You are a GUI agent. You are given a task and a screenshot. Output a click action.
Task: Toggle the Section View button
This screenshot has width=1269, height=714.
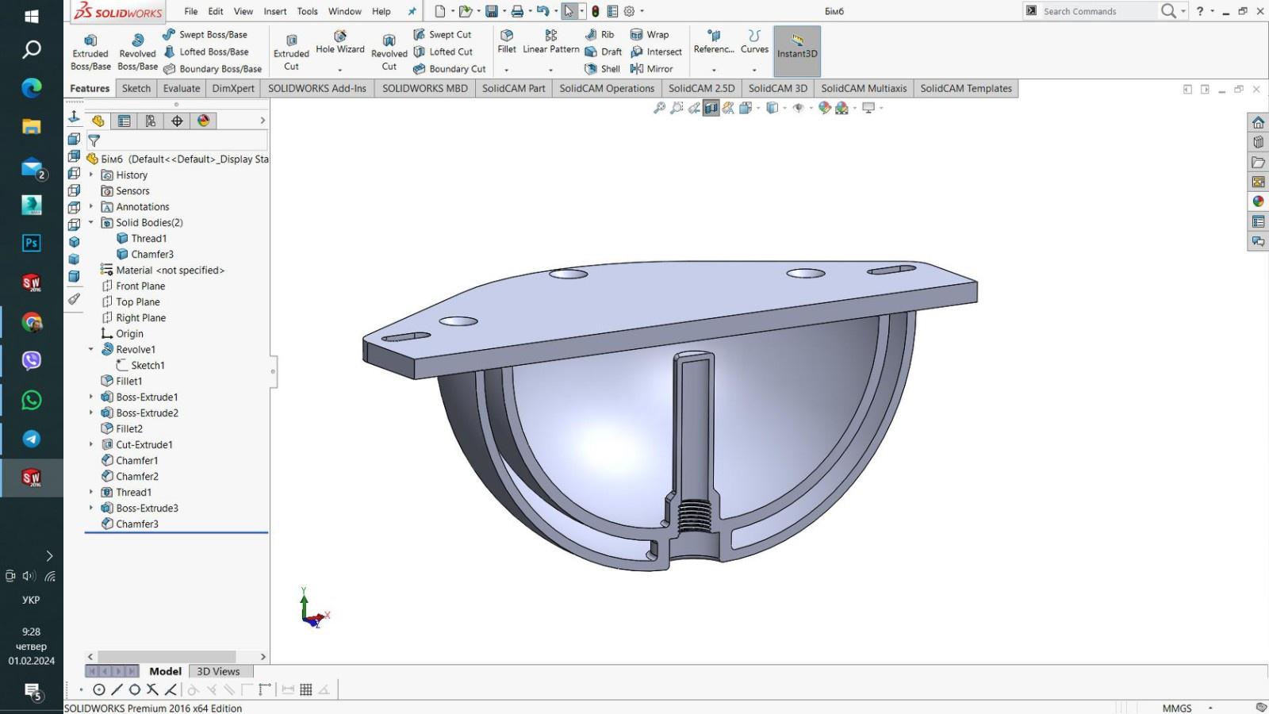pos(711,108)
